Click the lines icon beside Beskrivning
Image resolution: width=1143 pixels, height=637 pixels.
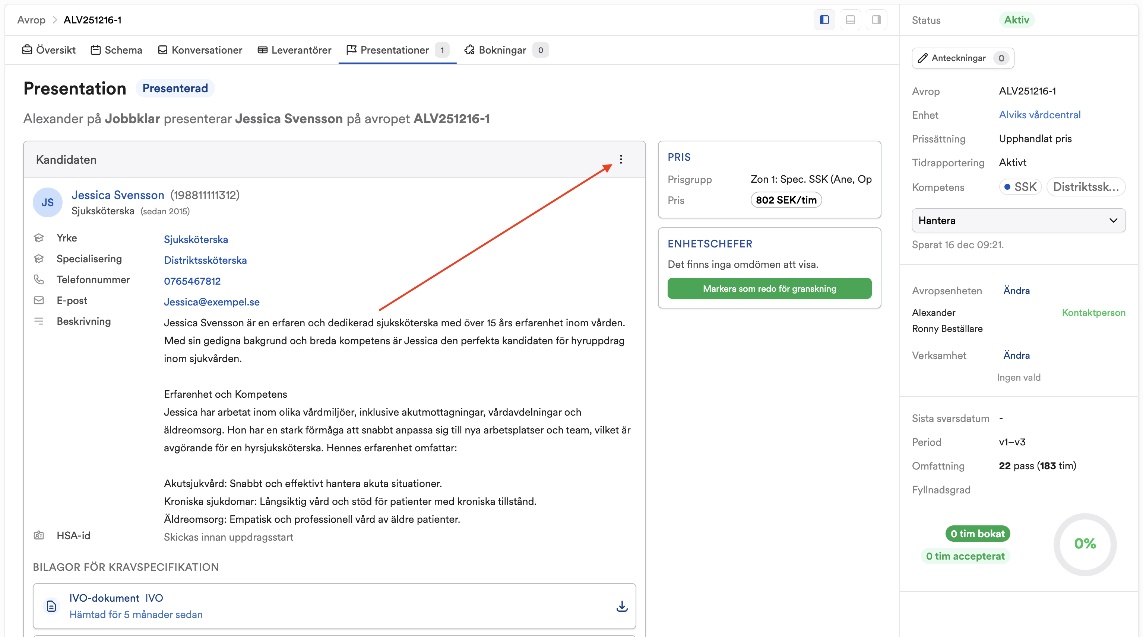pyautogui.click(x=39, y=321)
